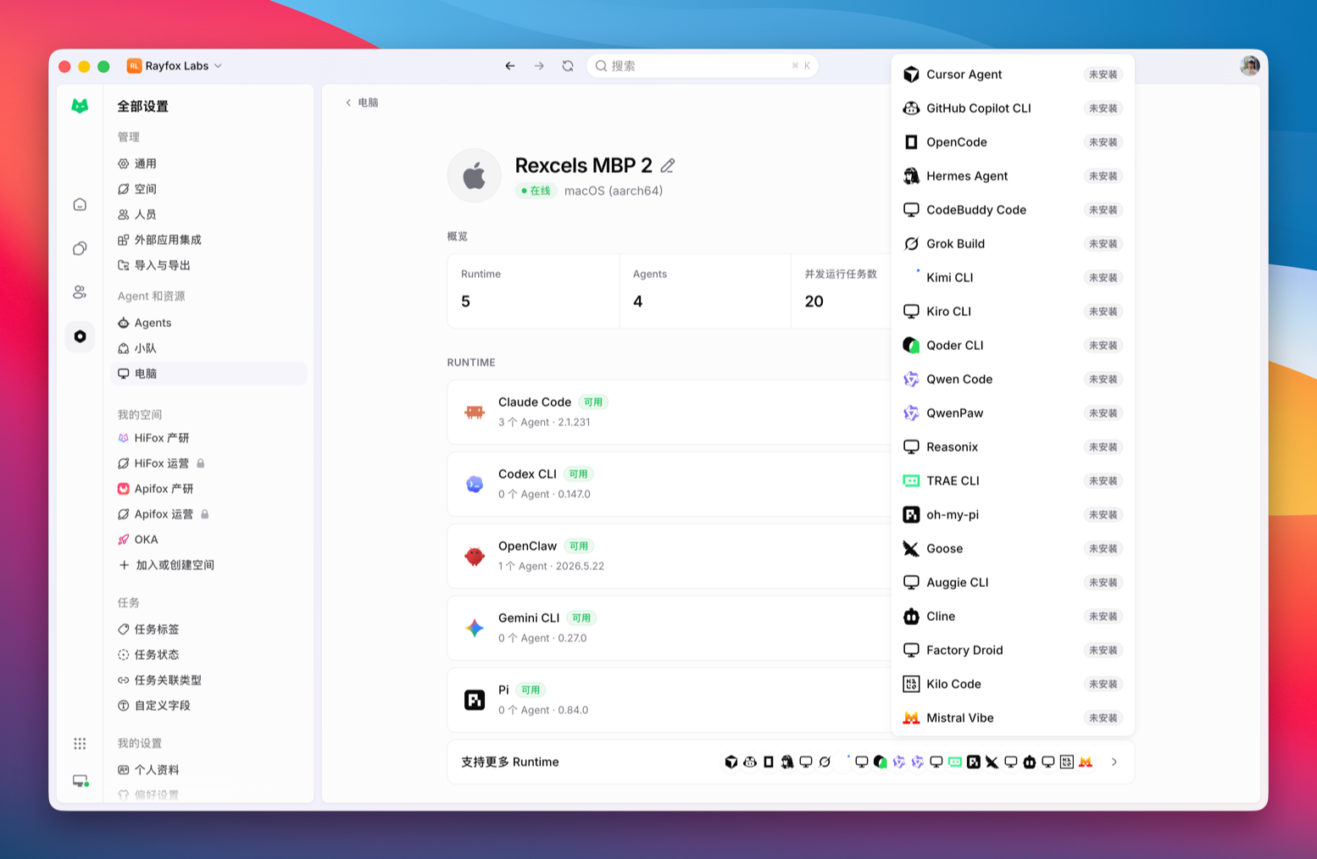The image size is (1317, 859).
Task: Open 导入与导出 settings
Action: (208, 265)
